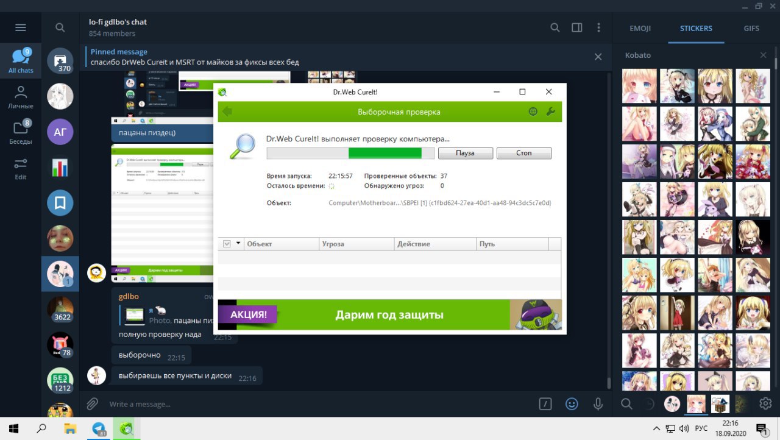Remove the Kobato sticker set
The height and width of the screenshot is (440, 780).
click(763, 55)
